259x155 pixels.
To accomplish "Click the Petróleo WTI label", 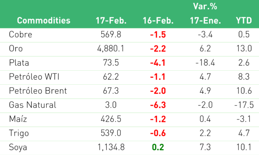I will 34,77.
